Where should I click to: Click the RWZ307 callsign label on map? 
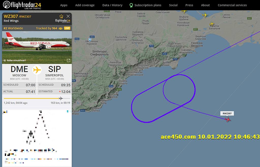tap(227, 113)
